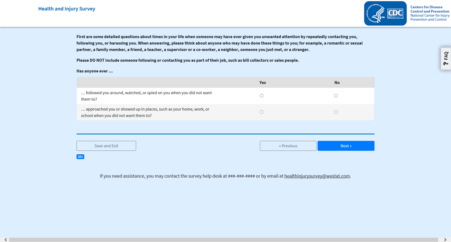This screenshot has height=242, width=451.
Task: Click the horizontal scrollbar right arrow
Action: click(445, 240)
